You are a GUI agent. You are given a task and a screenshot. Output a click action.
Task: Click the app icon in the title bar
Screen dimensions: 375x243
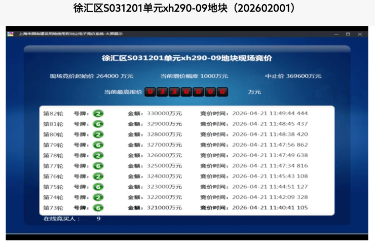click(x=10, y=34)
